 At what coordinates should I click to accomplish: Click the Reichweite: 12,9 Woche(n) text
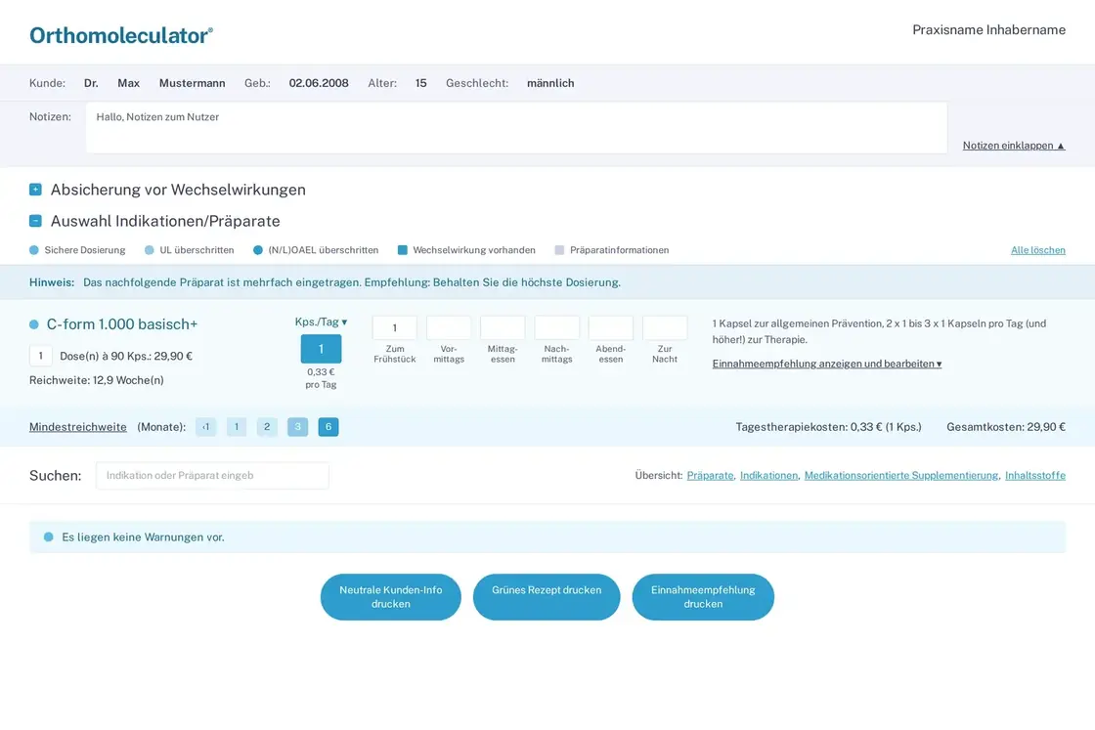(97, 380)
